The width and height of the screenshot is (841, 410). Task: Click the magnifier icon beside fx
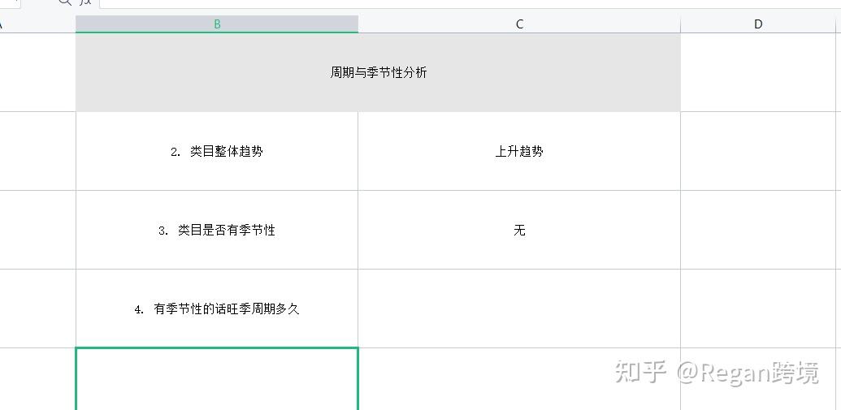coord(65,2)
